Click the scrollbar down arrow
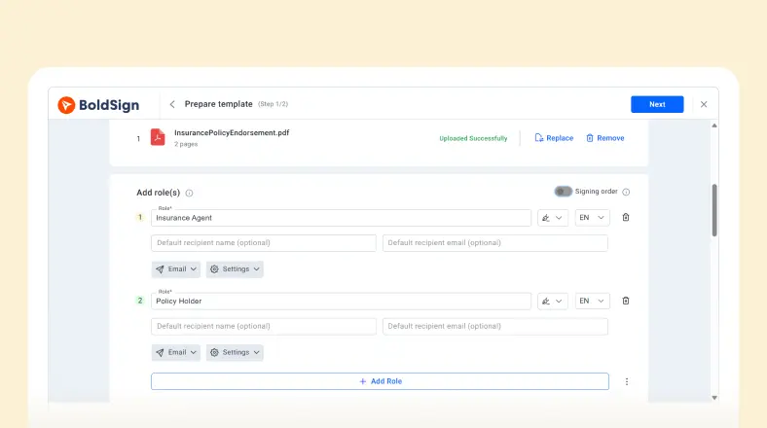Screen dimensions: 767x428 click(714, 398)
